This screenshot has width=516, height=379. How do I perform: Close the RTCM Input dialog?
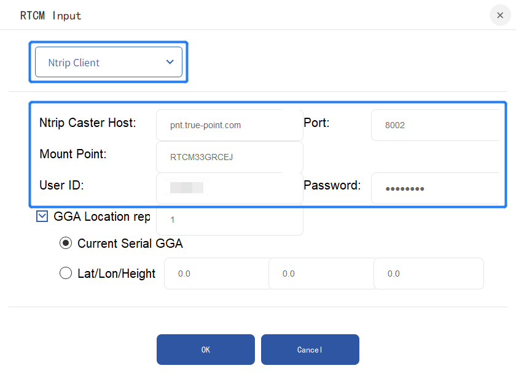[500, 15]
